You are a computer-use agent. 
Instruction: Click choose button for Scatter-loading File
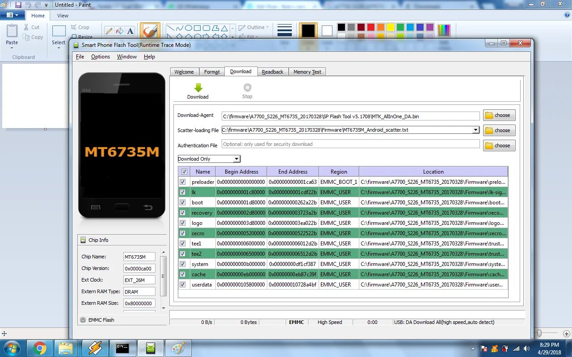tap(499, 130)
